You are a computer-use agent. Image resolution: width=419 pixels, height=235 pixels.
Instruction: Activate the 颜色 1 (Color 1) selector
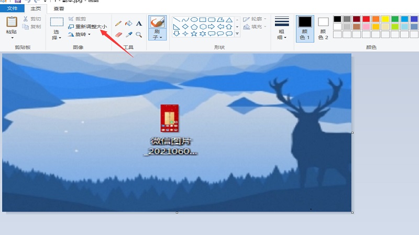tap(305, 28)
